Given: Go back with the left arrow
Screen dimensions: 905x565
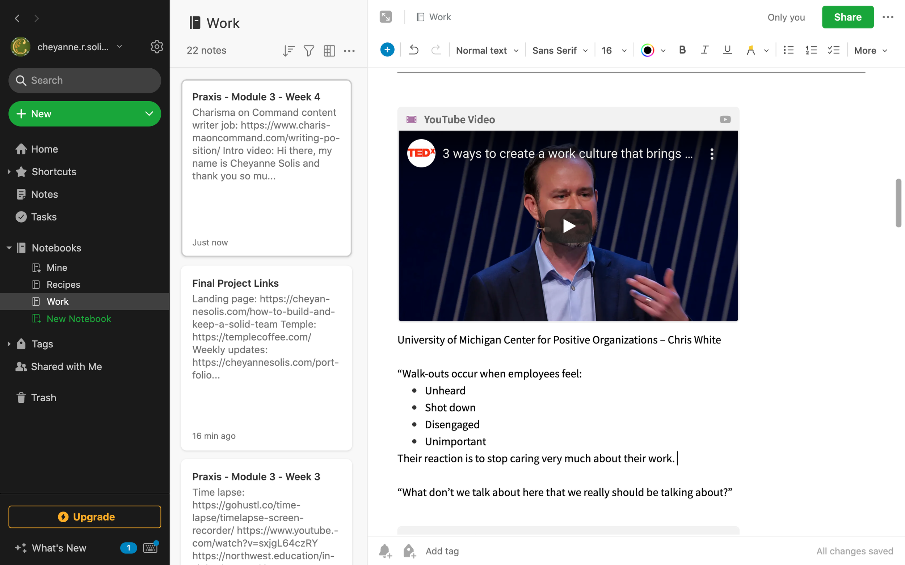Looking at the screenshot, I should [x=17, y=18].
